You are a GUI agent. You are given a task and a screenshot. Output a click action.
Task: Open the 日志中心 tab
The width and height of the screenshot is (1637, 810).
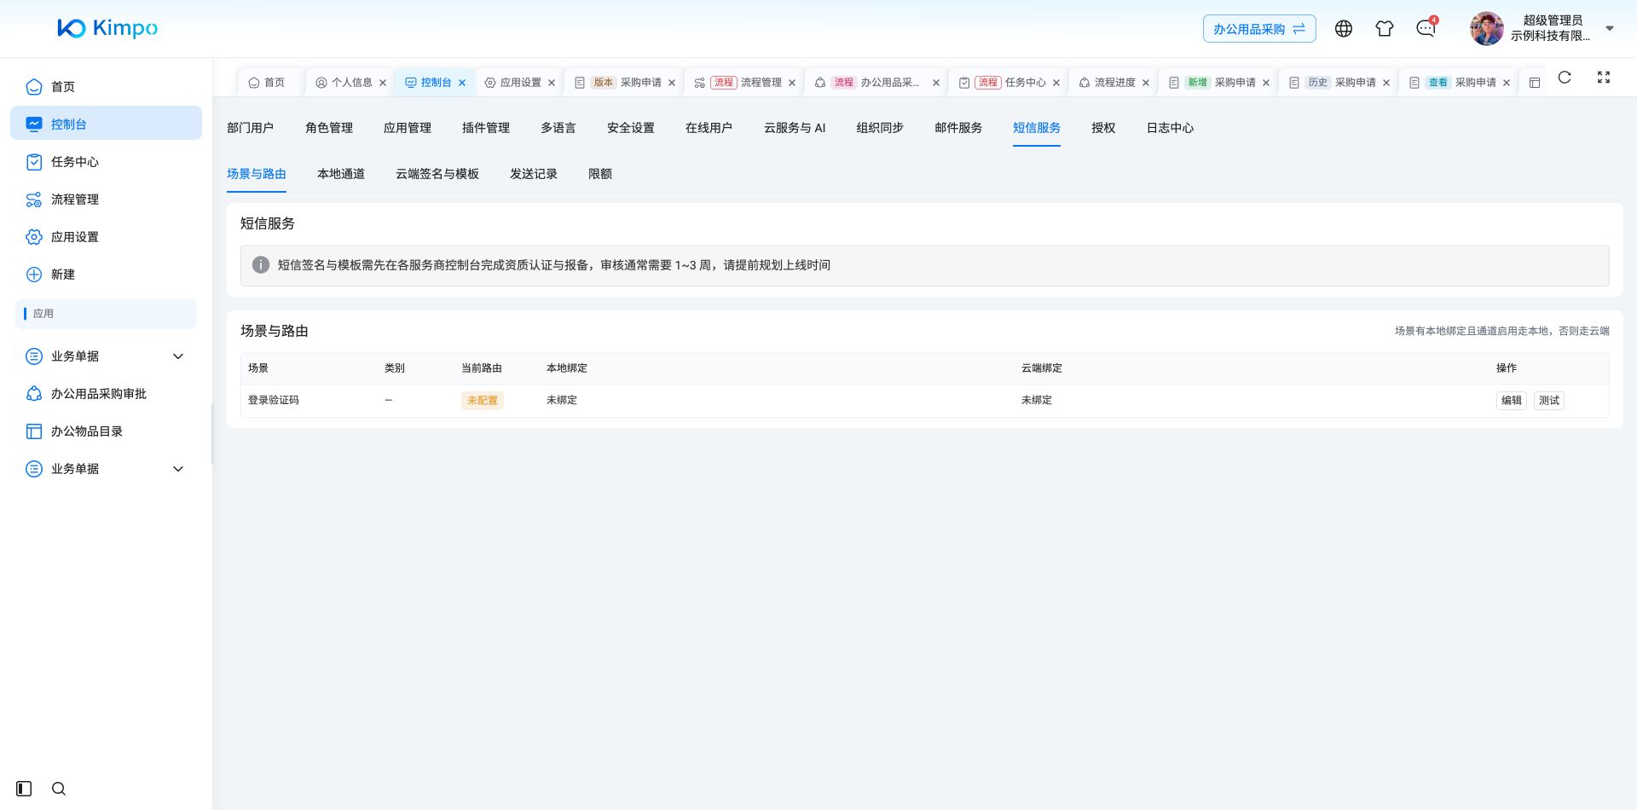[1170, 128]
